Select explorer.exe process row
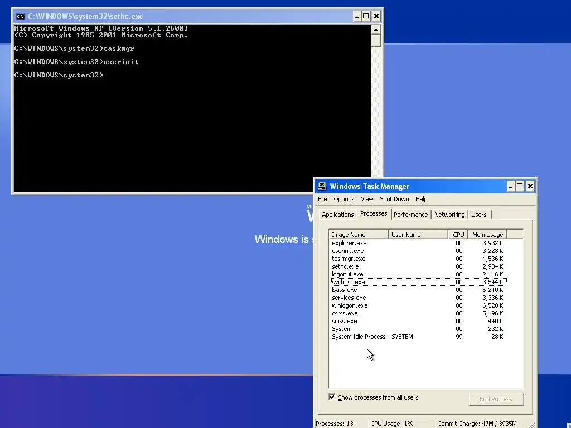This screenshot has height=428, width=571. (418, 243)
